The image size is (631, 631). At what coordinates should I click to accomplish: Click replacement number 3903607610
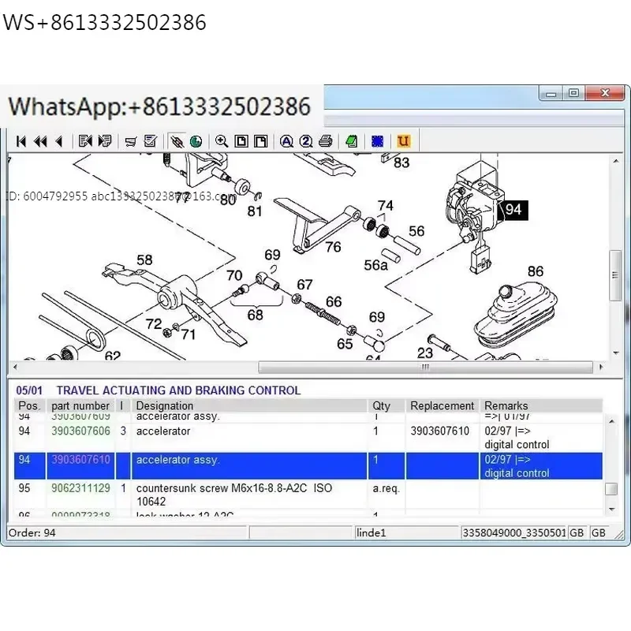[440, 431]
